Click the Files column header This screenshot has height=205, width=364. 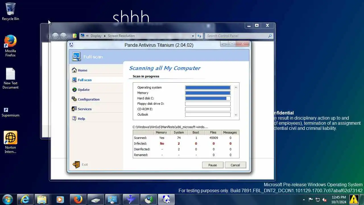[x=213, y=132]
